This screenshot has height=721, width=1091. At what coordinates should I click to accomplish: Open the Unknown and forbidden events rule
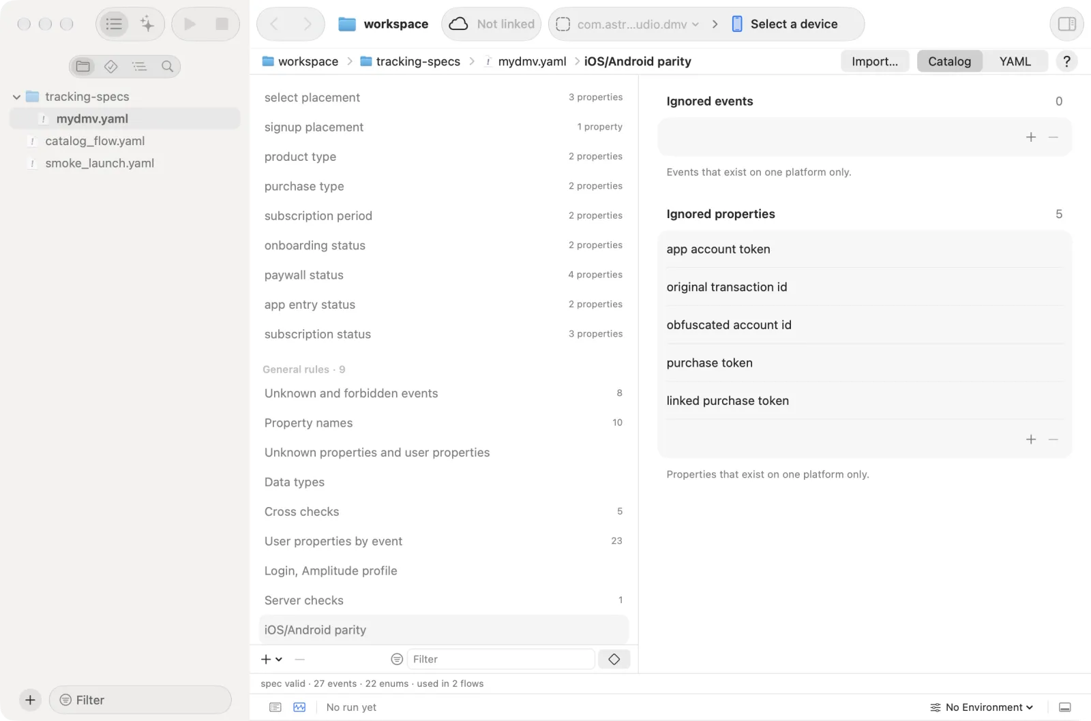[x=443, y=393]
